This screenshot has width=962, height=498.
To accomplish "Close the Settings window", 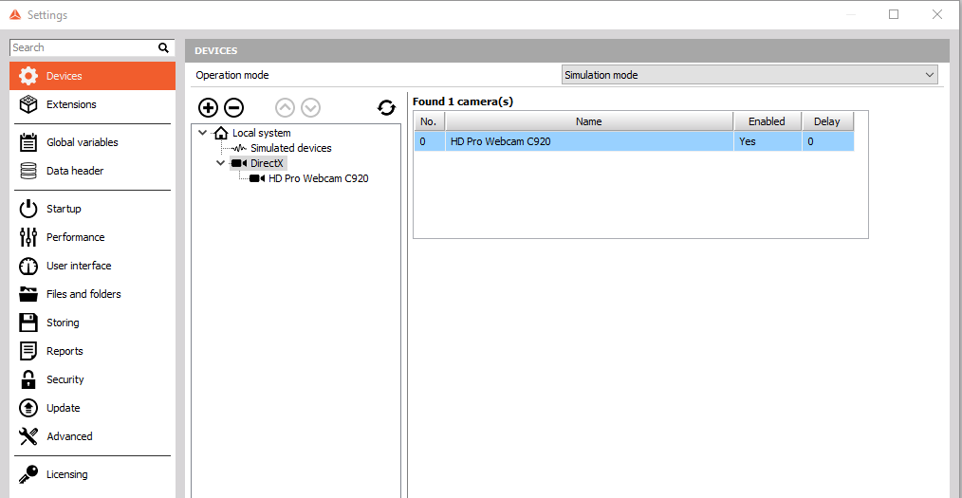I will (x=936, y=14).
